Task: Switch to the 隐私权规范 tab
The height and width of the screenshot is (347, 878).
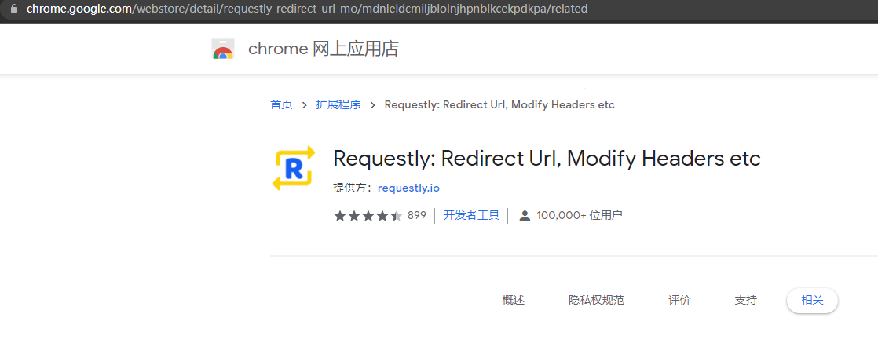Action: point(596,301)
